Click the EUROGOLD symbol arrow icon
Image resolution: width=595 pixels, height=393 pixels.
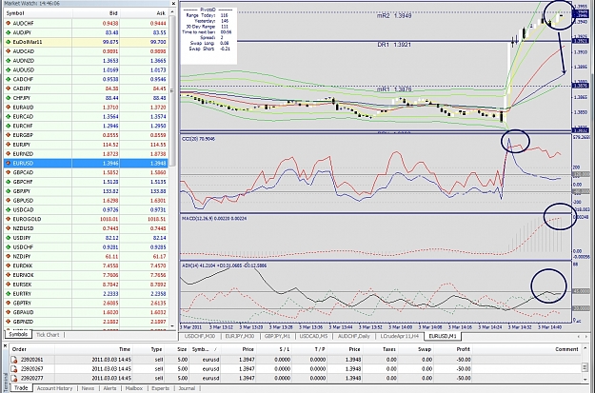tap(8, 219)
